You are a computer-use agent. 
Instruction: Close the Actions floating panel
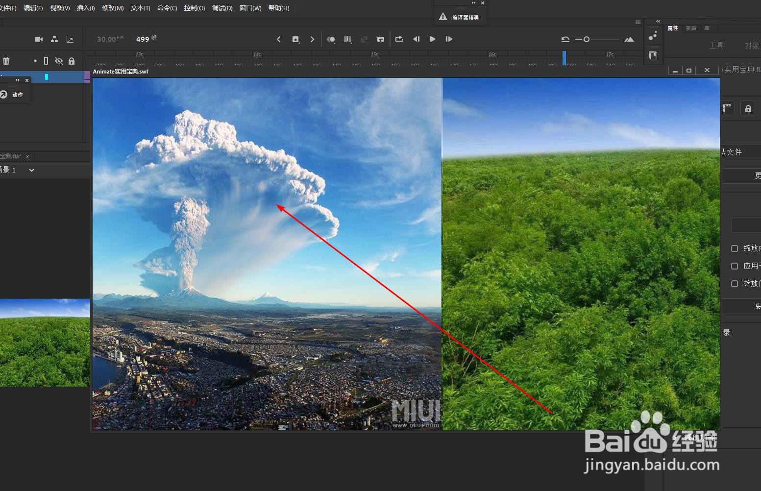[x=27, y=80]
